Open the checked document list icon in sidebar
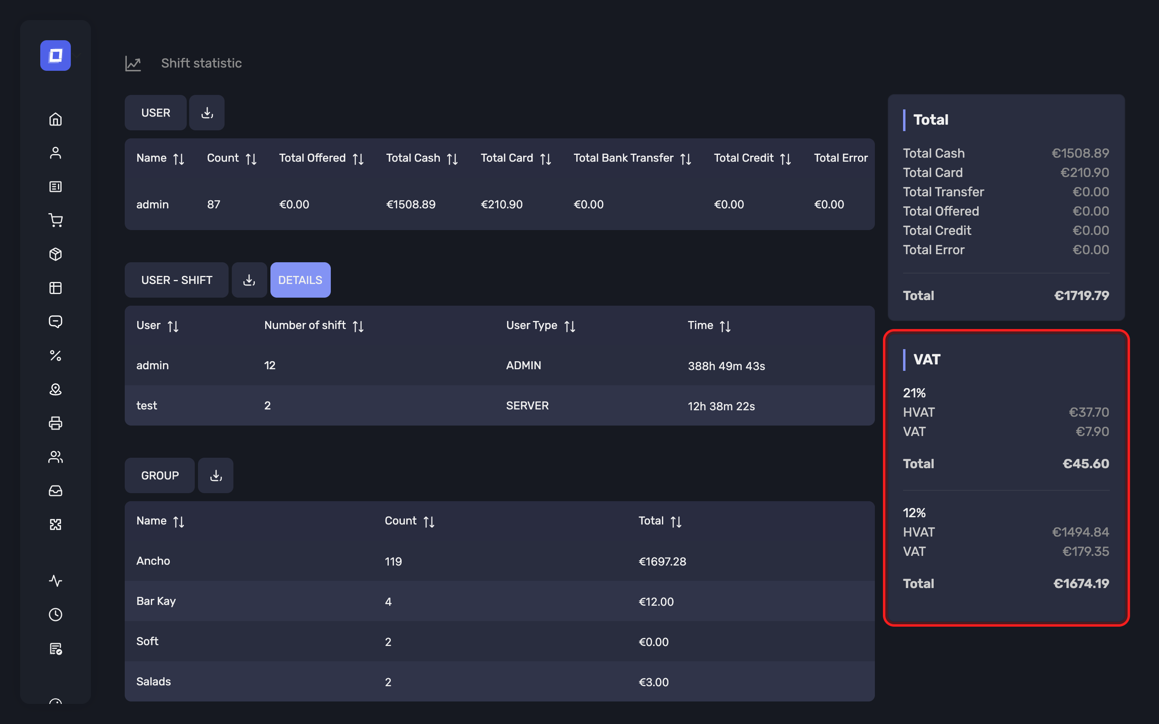This screenshot has width=1159, height=724. pos(56,648)
